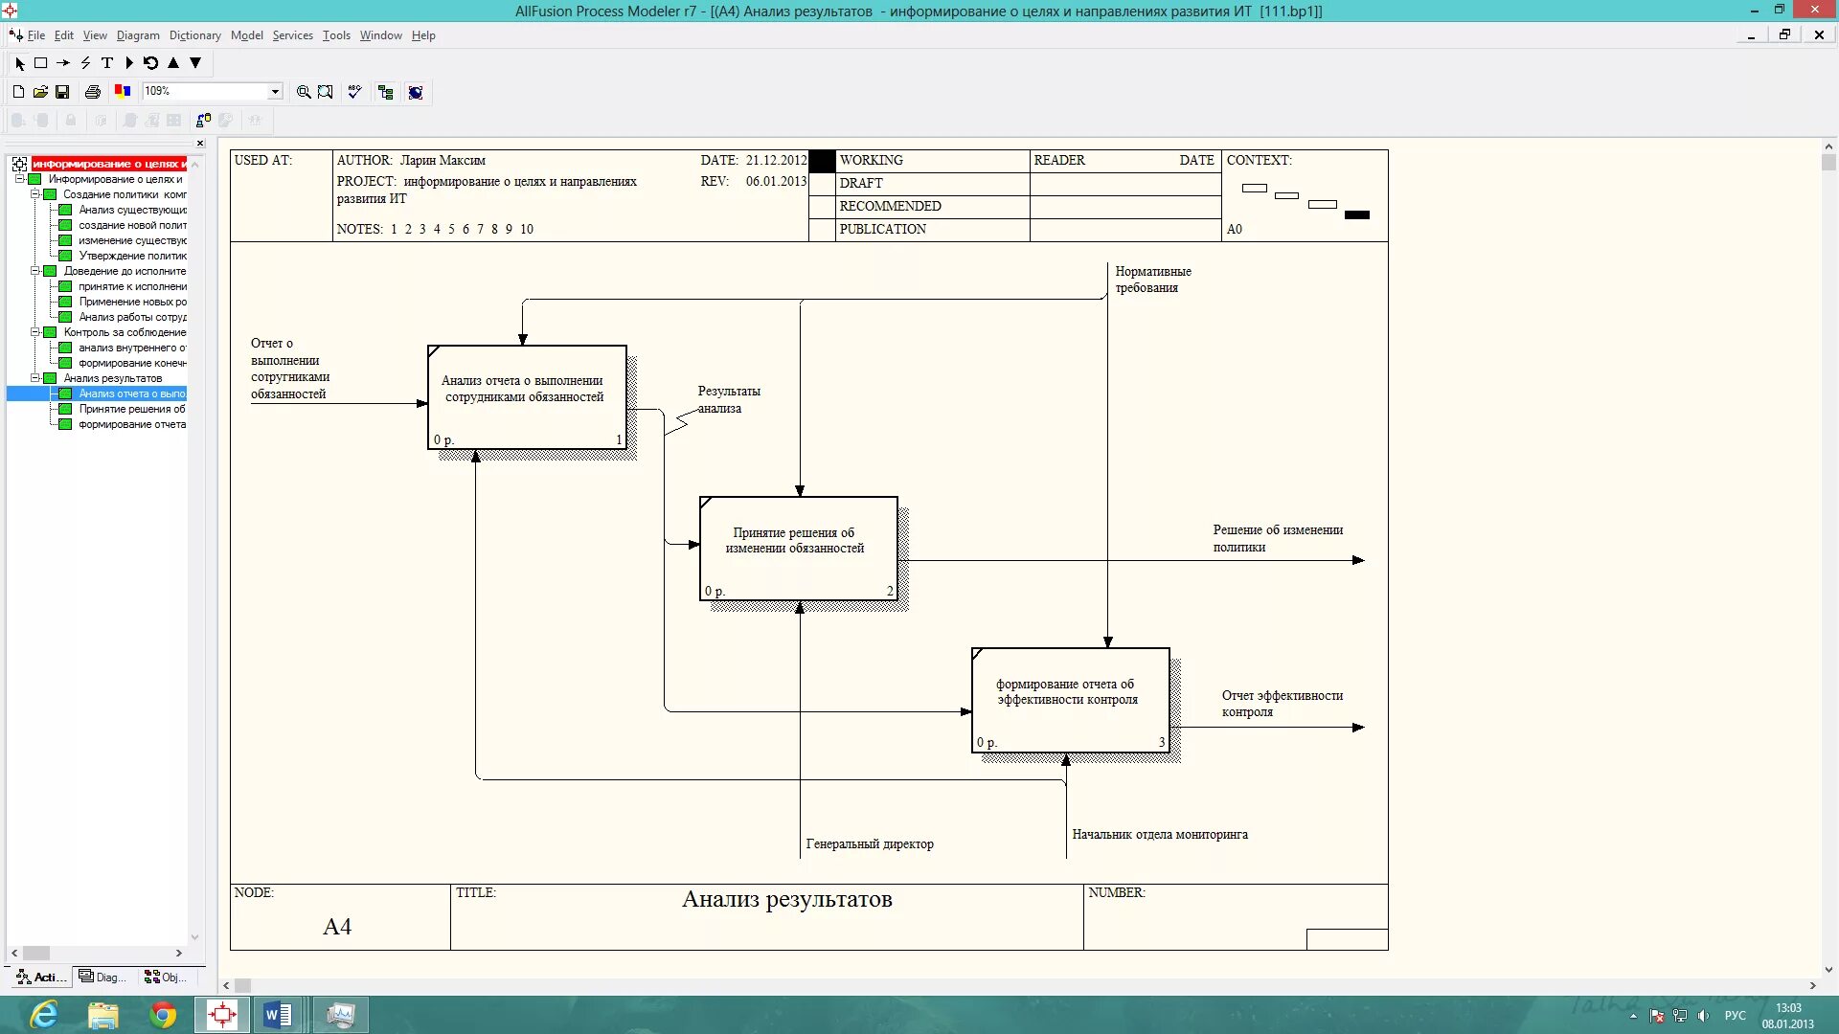Select the Squiggle lightning tool
Image resolution: width=1839 pixels, height=1034 pixels.
point(85,63)
